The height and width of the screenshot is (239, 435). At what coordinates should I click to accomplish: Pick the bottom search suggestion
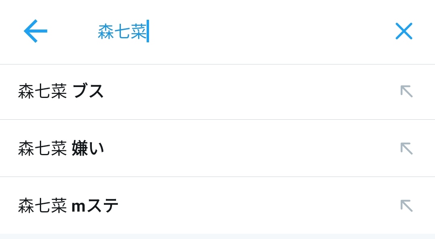(161, 206)
